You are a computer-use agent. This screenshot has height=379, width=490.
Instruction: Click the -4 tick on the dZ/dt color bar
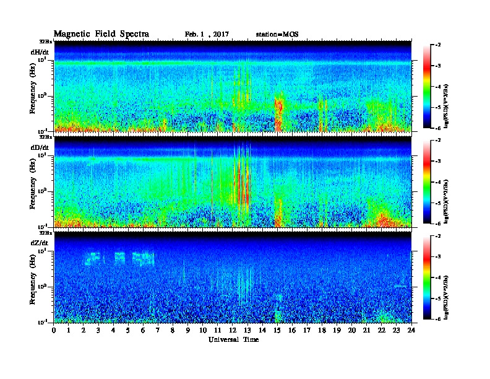point(438,277)
